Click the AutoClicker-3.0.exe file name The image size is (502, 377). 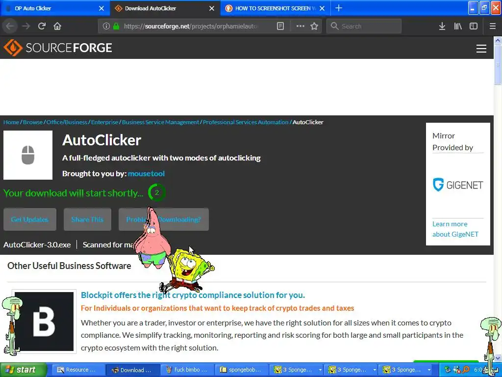tap(37, 244)
